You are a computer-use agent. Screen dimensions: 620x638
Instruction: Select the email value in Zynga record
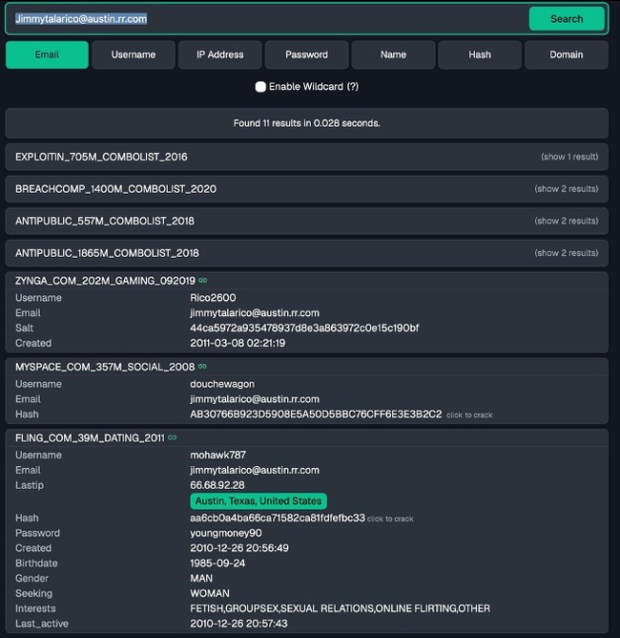pos(255,313)
